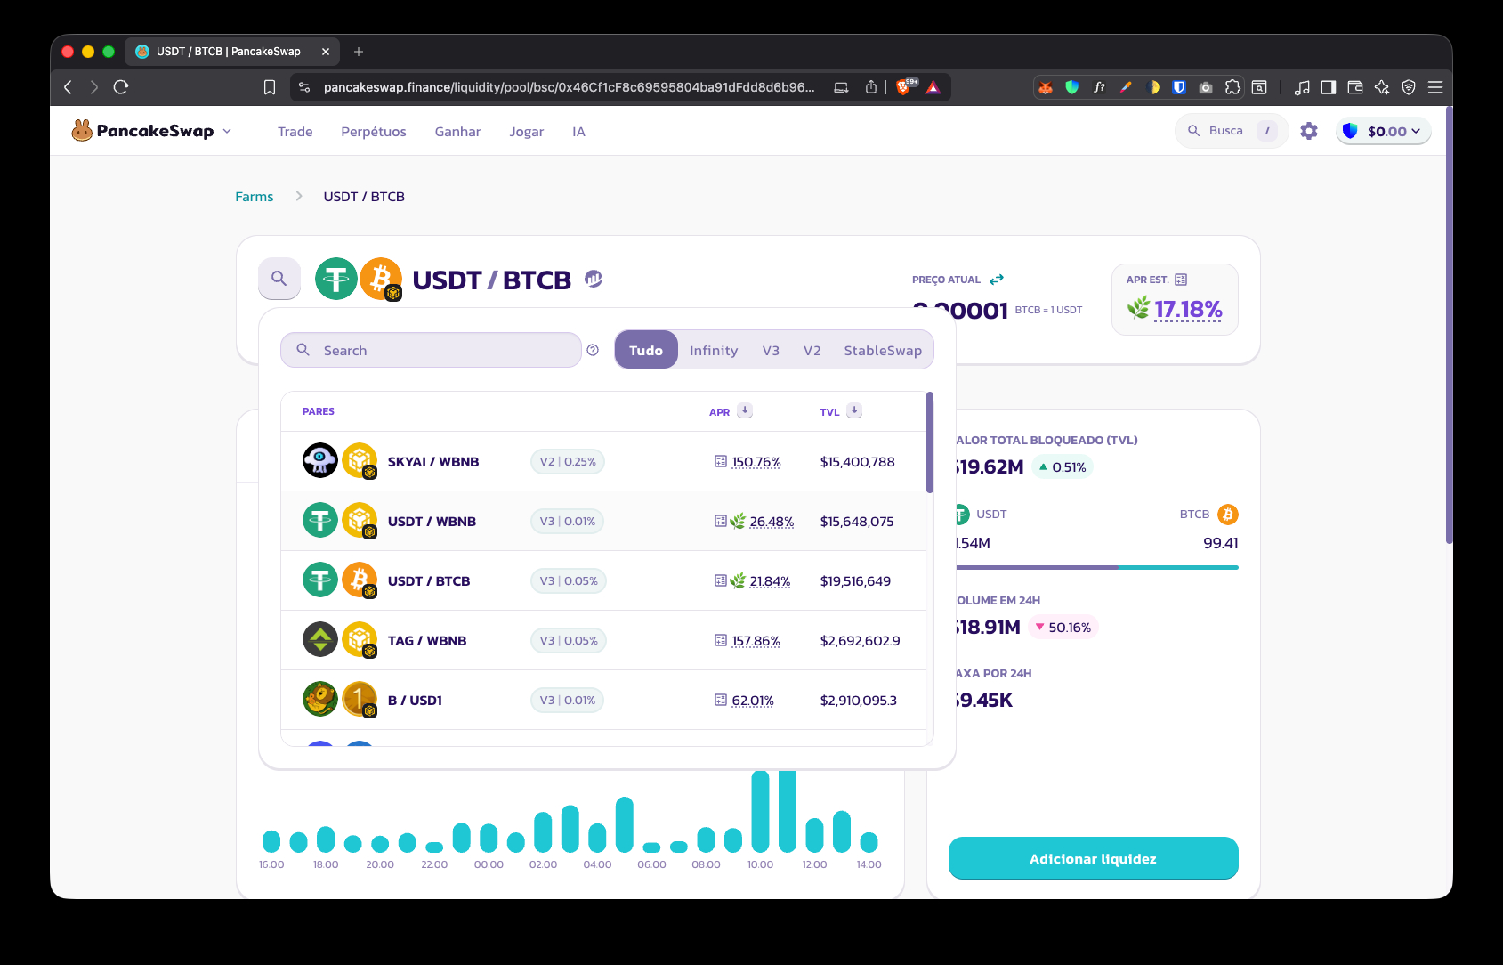The image size is (1503, 965).
Task: Click the PancakeSwap bunny logo
Action: point(82,131)
